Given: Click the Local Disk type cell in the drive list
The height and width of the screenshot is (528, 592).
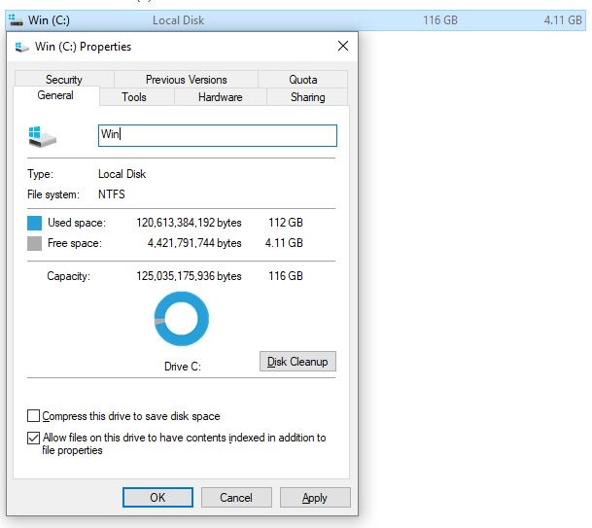Looking at the screenshot, I should click(178, 20).
